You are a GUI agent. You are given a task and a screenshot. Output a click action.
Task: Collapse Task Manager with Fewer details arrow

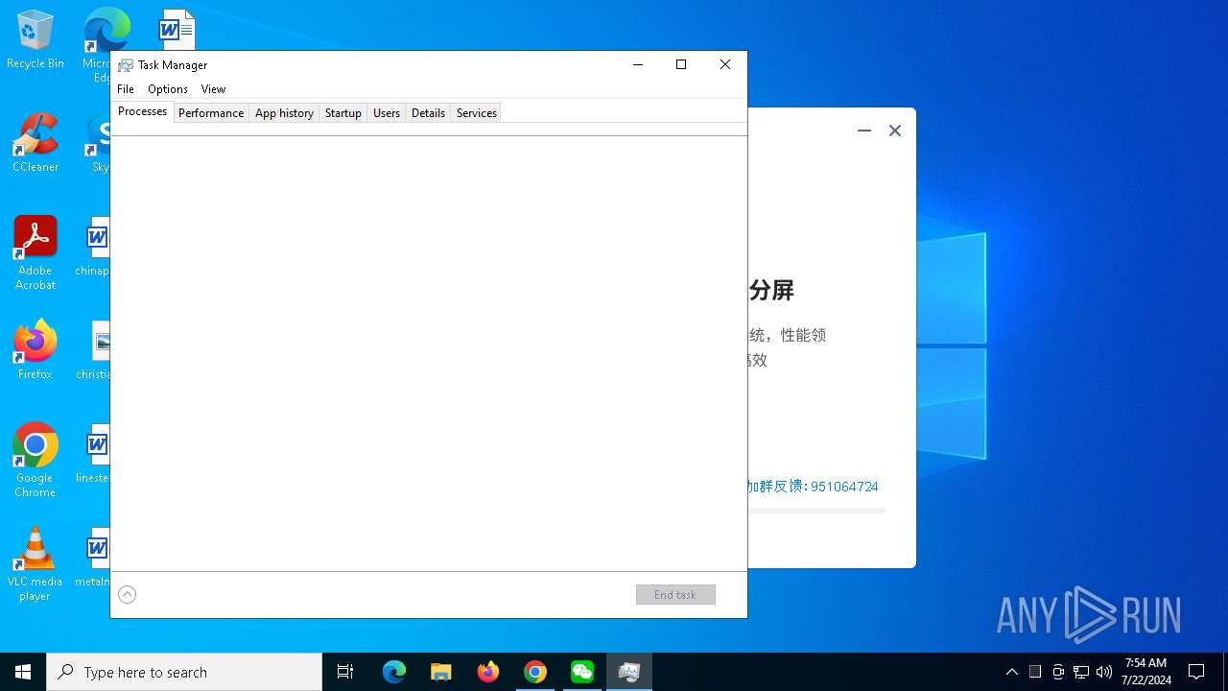coord(127,594)
